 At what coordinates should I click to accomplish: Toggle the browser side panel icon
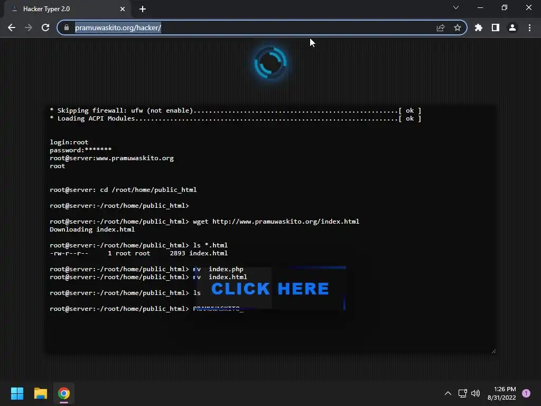(496, 27)
